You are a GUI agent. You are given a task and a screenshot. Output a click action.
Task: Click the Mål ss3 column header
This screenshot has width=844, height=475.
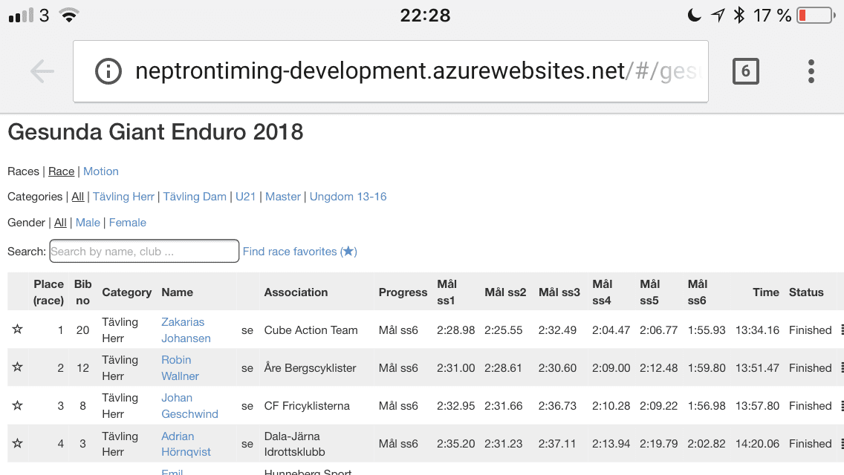click(559, 292)
